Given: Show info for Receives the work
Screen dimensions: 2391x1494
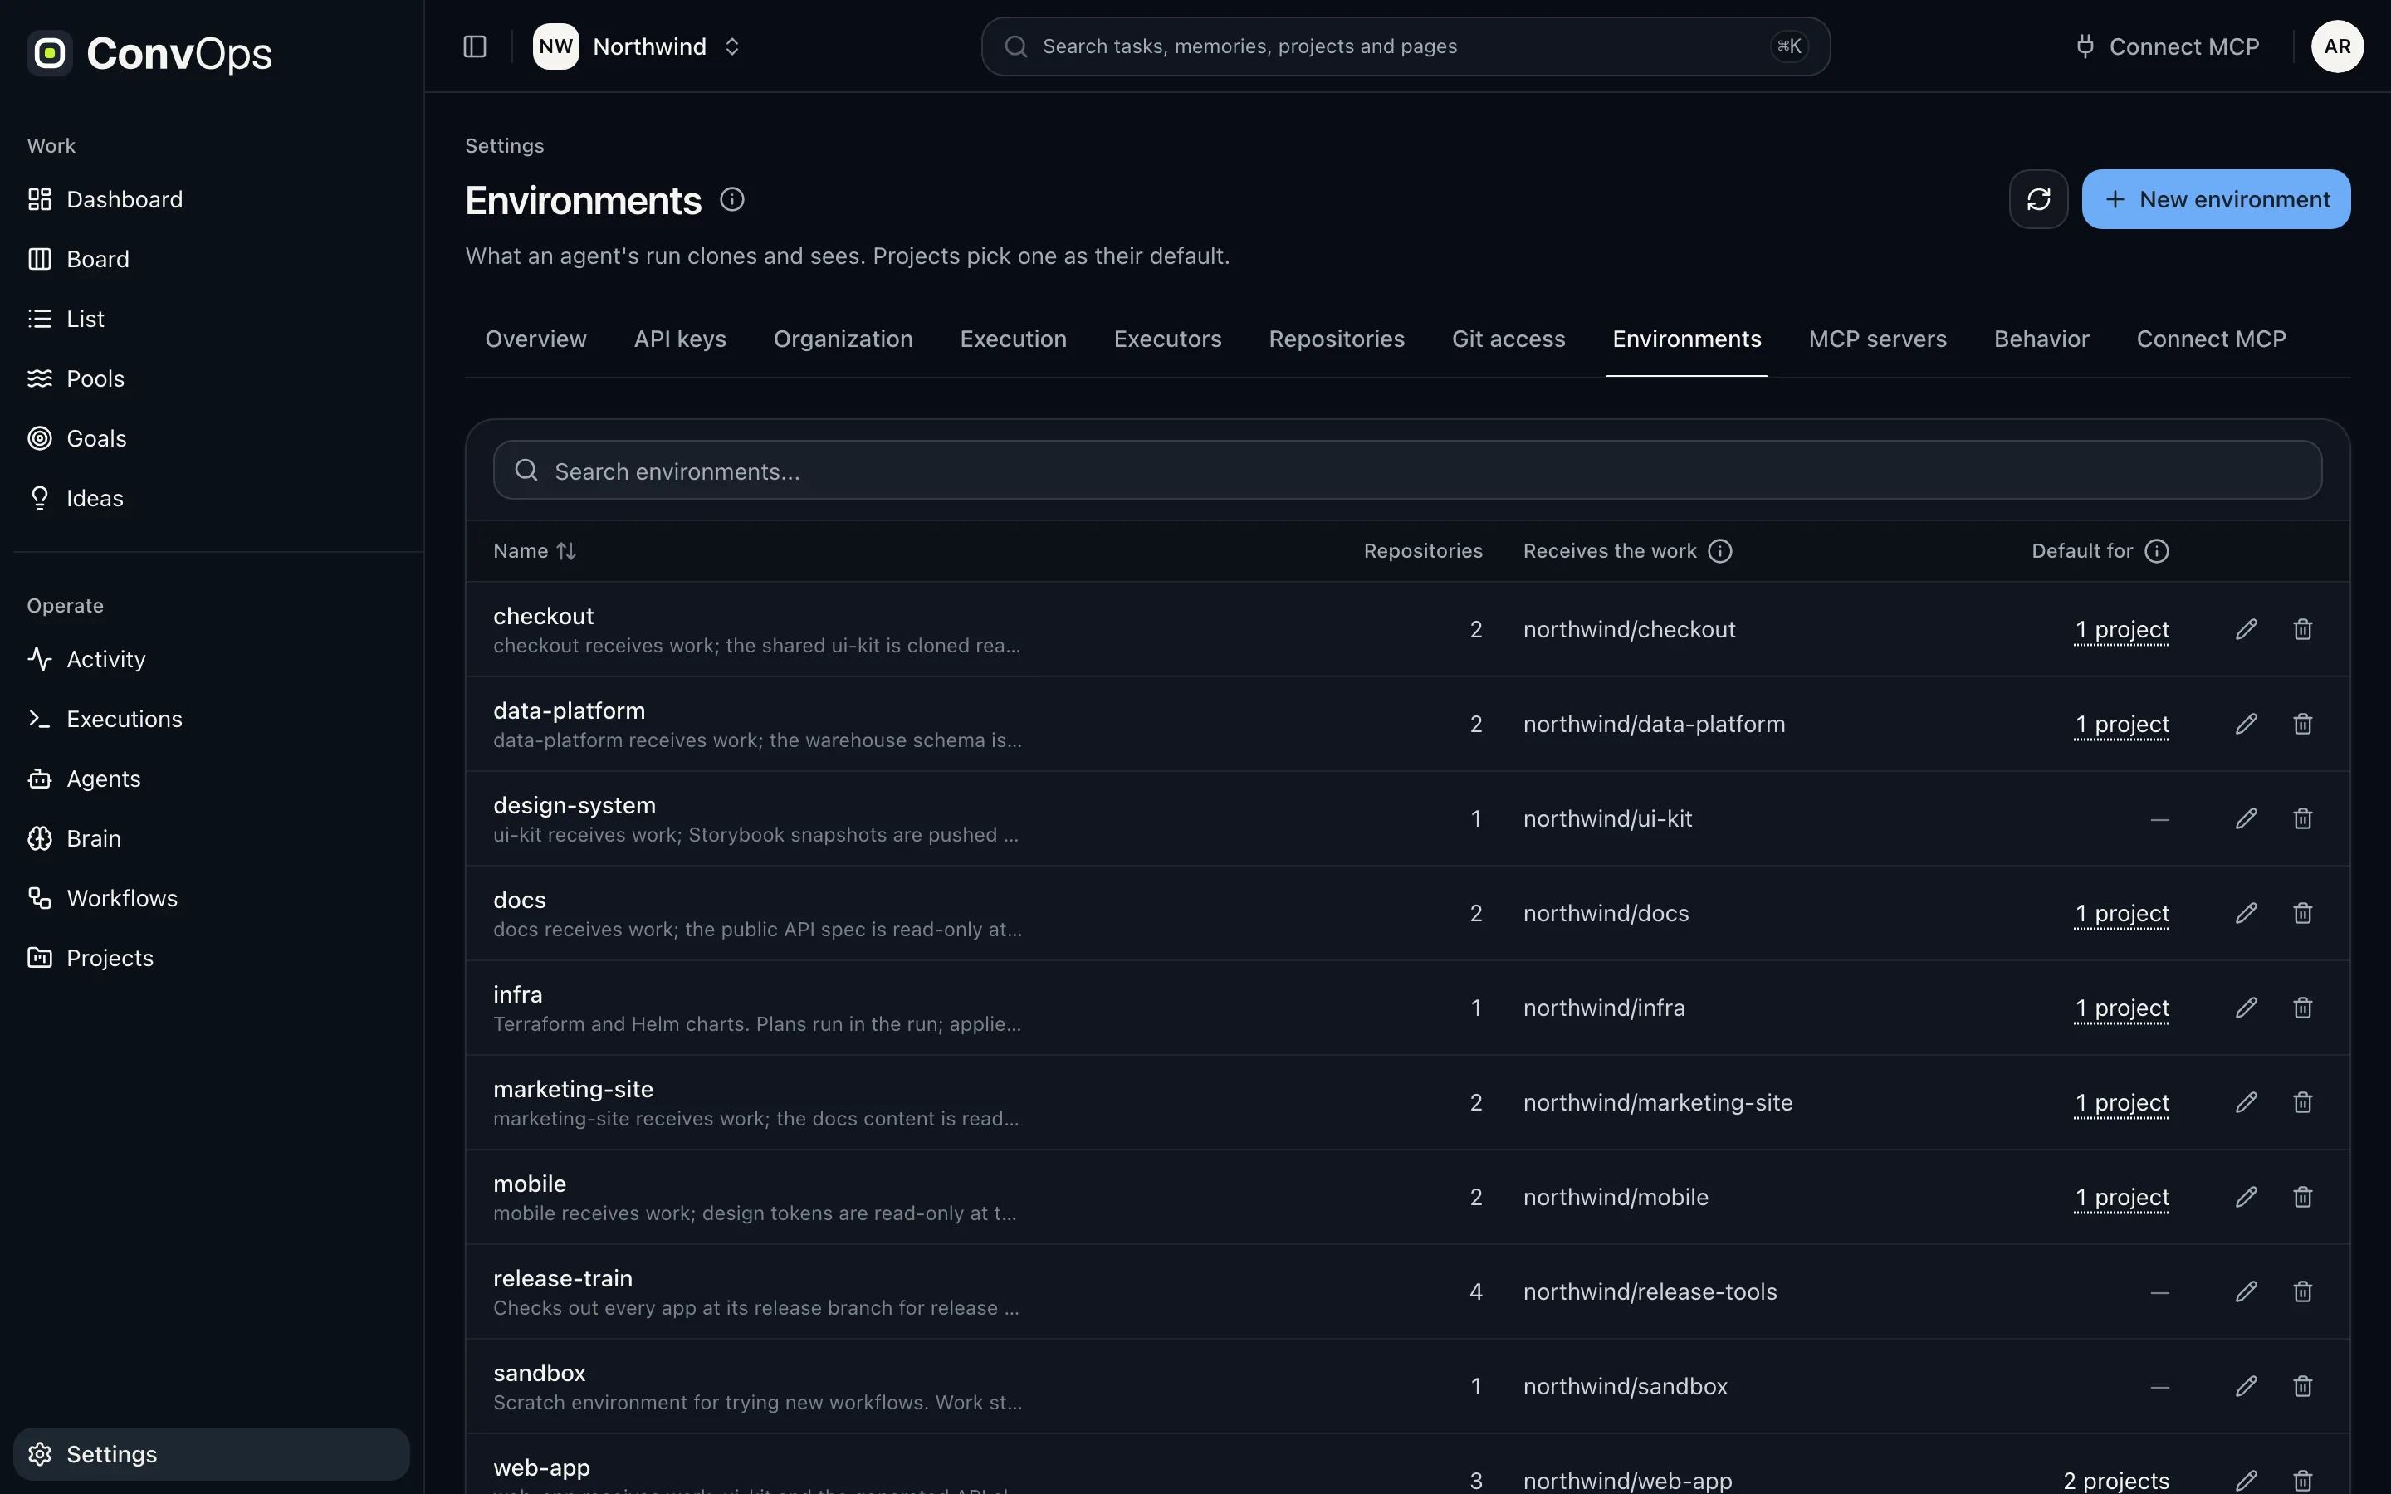Looking at the screenshot, I should tap(1720, 551).
